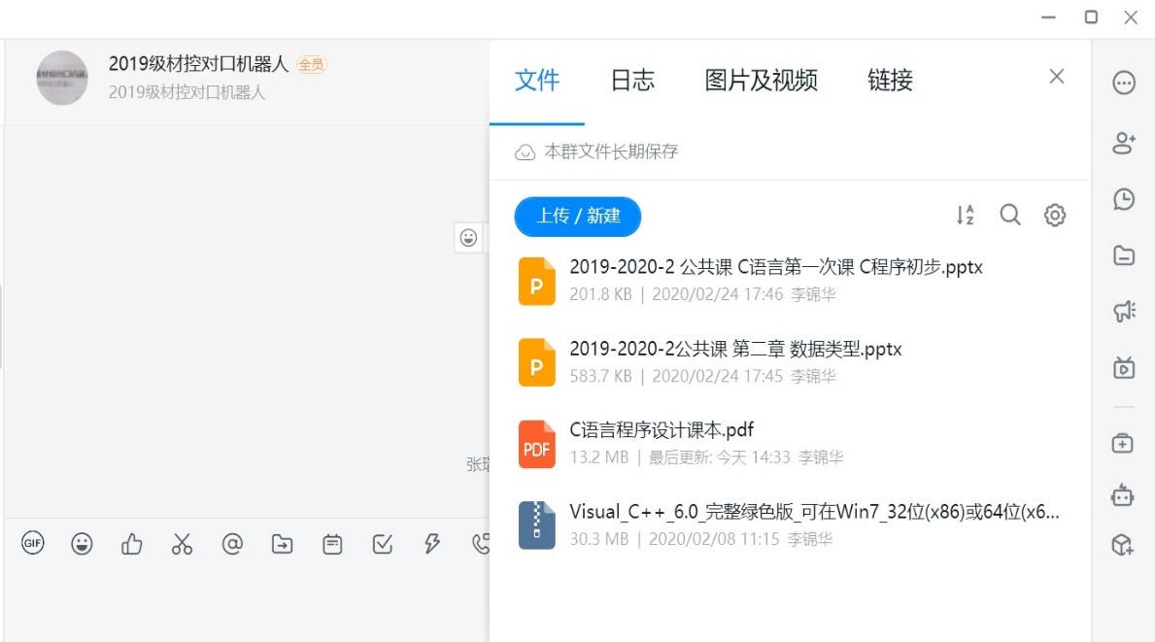Open the emoji picker in chat toolbar
1155x642 pixels.
point(83,544)
